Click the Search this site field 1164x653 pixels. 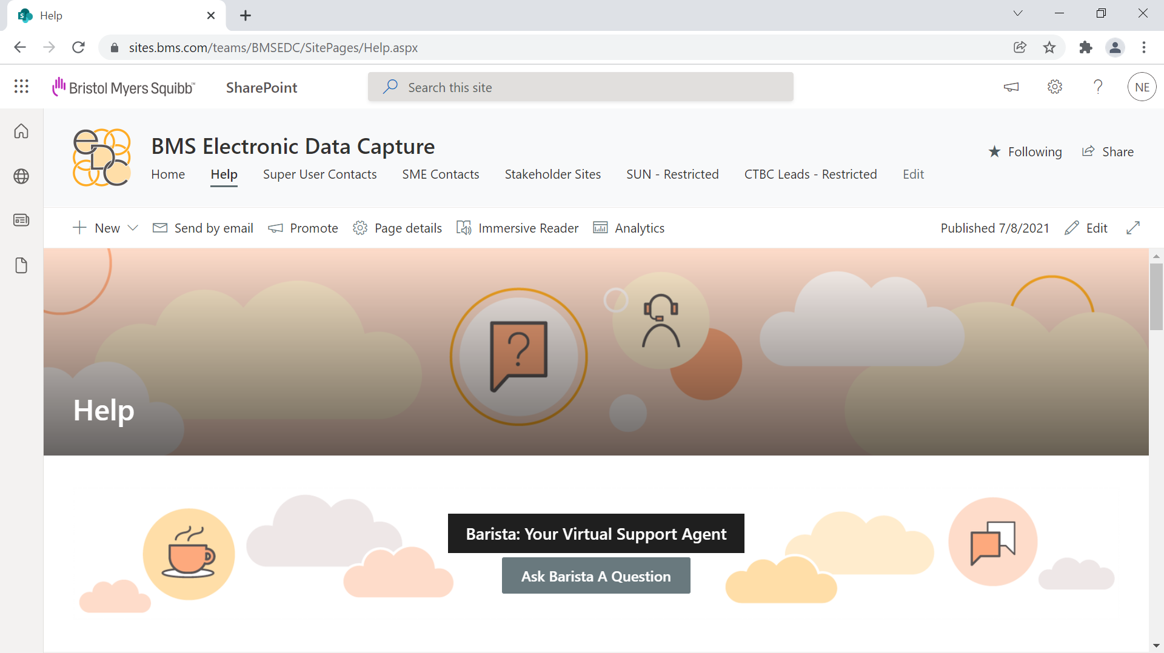pos(580,87)
